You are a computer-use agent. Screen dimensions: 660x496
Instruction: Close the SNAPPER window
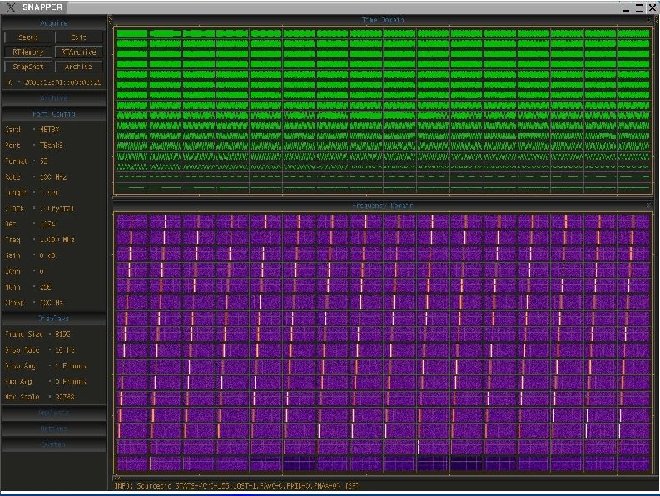pyautogui.click(x=653, y=7)
